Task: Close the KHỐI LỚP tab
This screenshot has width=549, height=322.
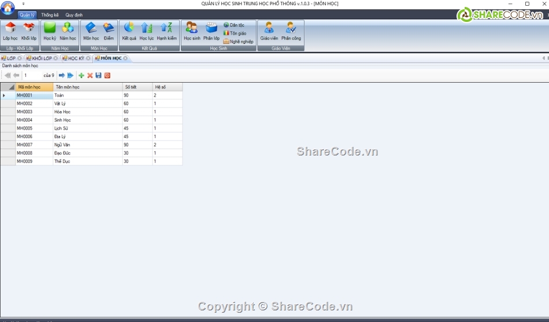Action: click(x=55, y=58)
